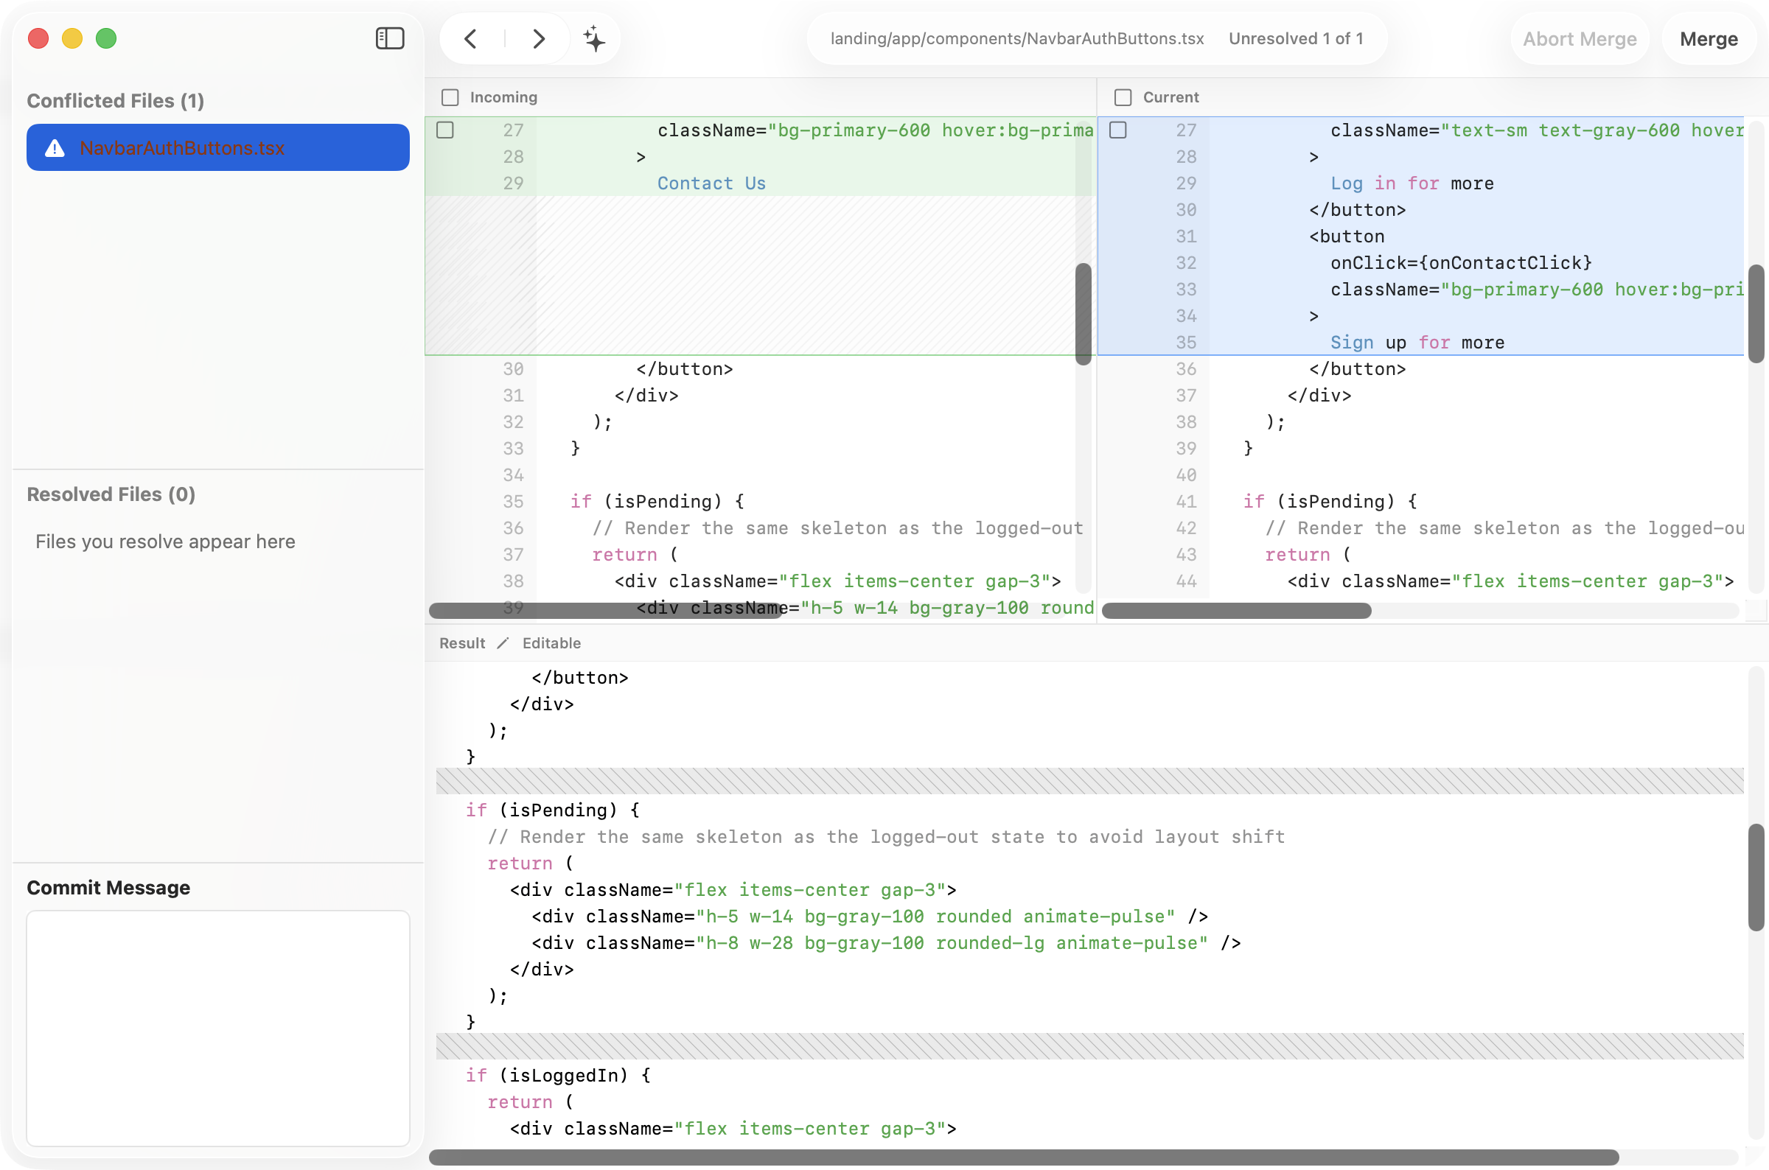
Task: Click warning icon beside NavbarAuthButtons.tsx
Action: pyautogui.click(x=55, y=148)
